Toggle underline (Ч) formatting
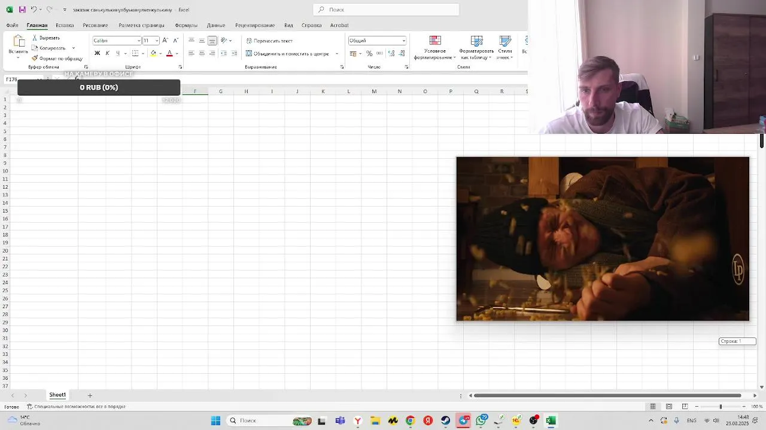The image size is (766, 430). click(x=117, y=53)
